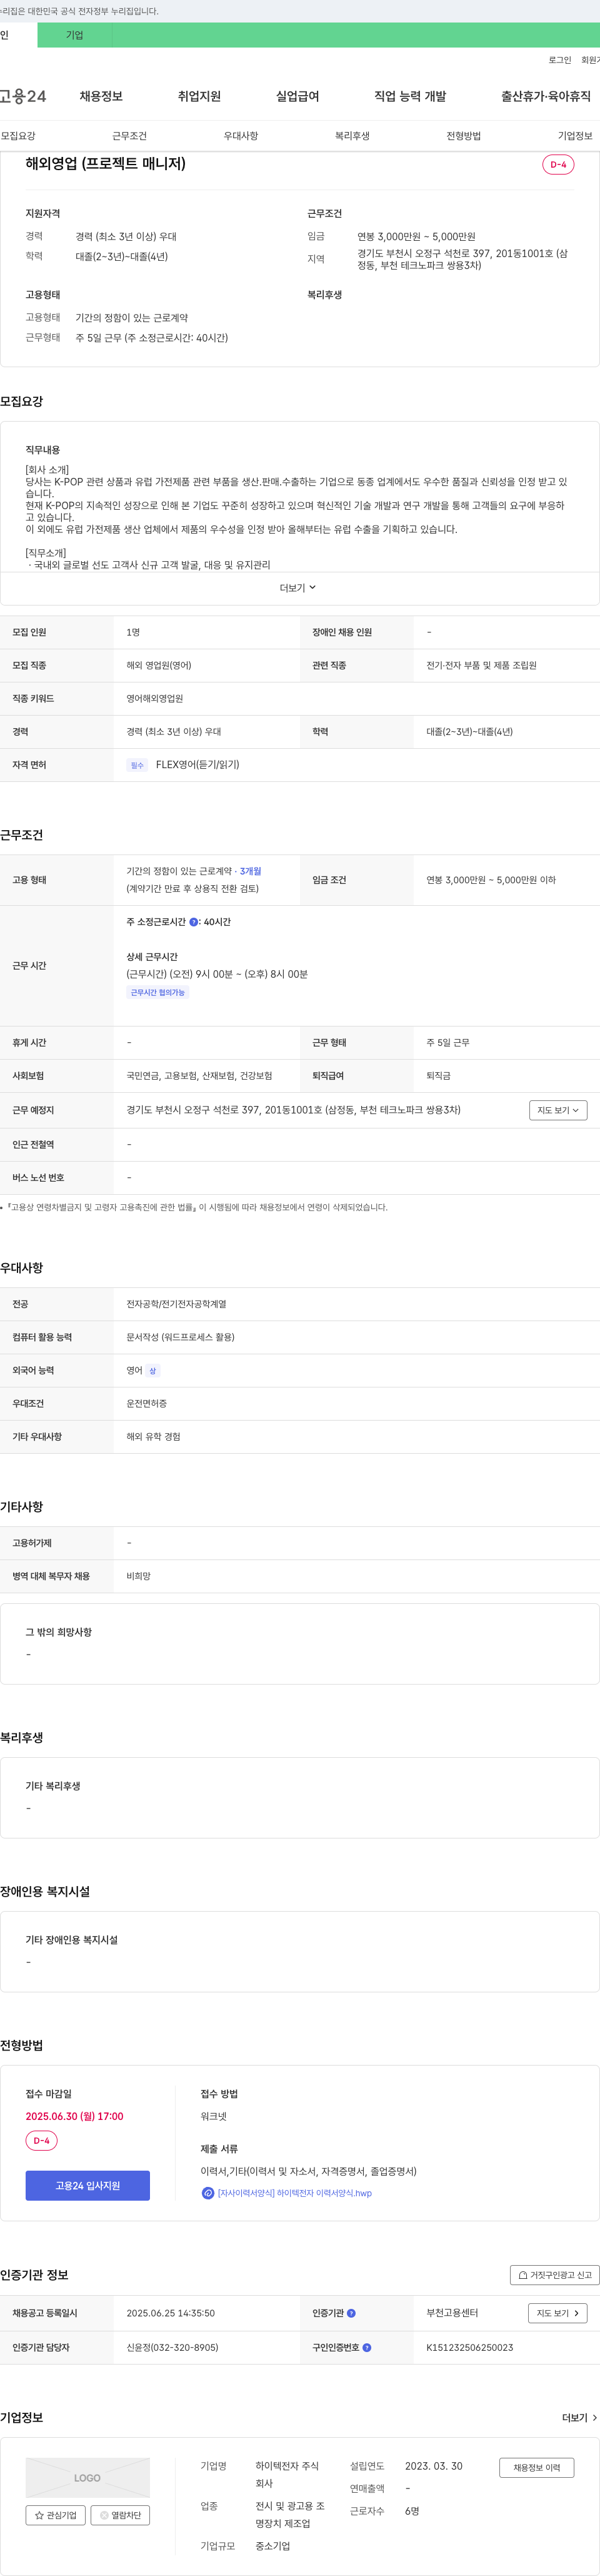
Task: Expand 지도 보기 for 근무 예정지
Action: coord(558,1110)
